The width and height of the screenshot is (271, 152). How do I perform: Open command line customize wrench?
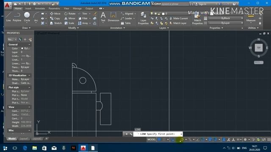[x=131, y=134]
